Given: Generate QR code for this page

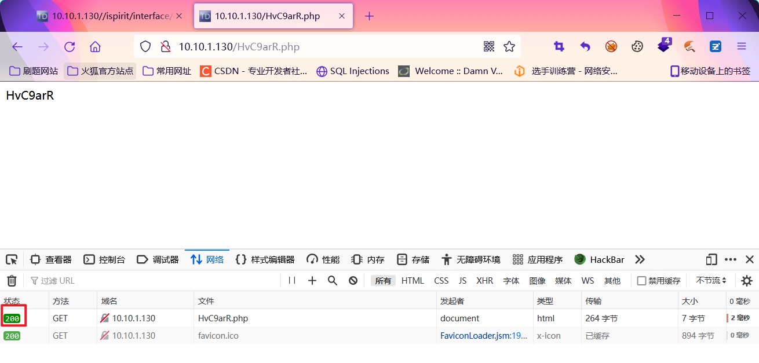Looking at the screenshot, I should (x=489, y=47).
